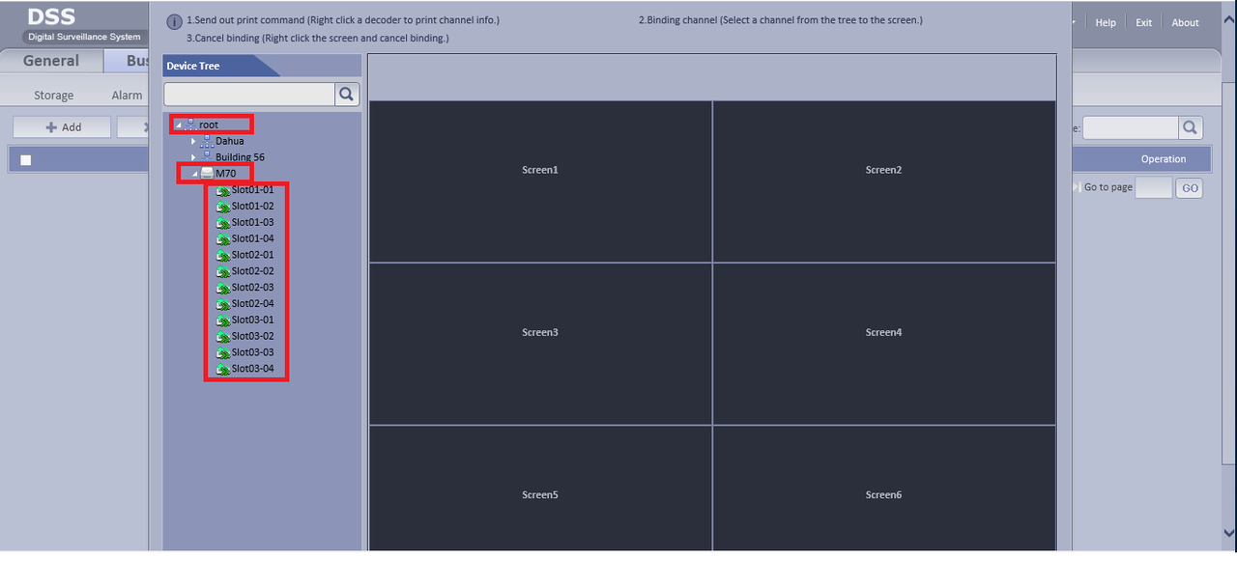The width and height of the screenshot is (1237, 585).
Task: Click the root organization icon in tree
Action: point(189,125)
